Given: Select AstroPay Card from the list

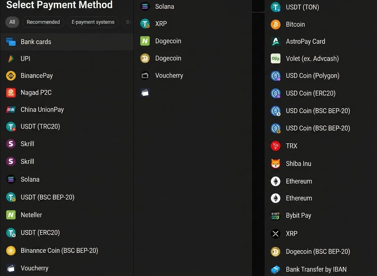Looking at the screenshot, I should coord(305,41).
